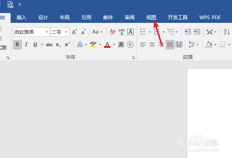
Task: Open the clipboard group dialog launcher
Action: [x=8, y=58]
